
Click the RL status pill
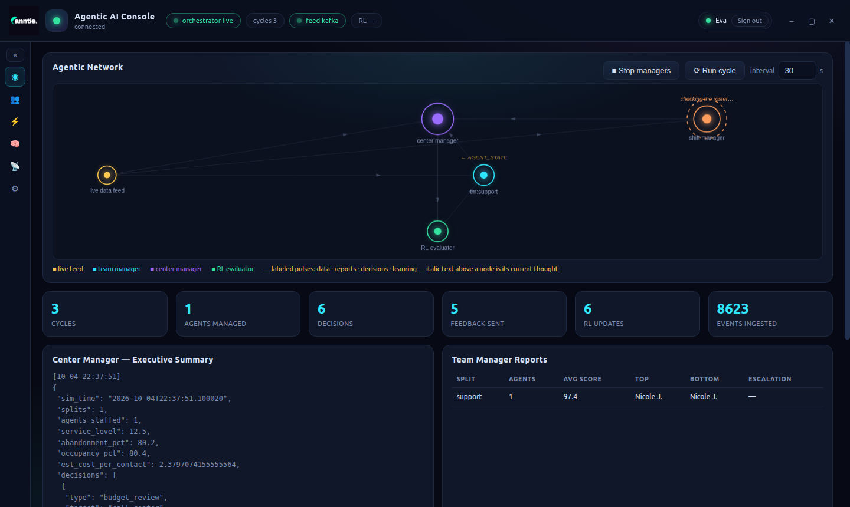pyautogui.click(x=367, y=21)
